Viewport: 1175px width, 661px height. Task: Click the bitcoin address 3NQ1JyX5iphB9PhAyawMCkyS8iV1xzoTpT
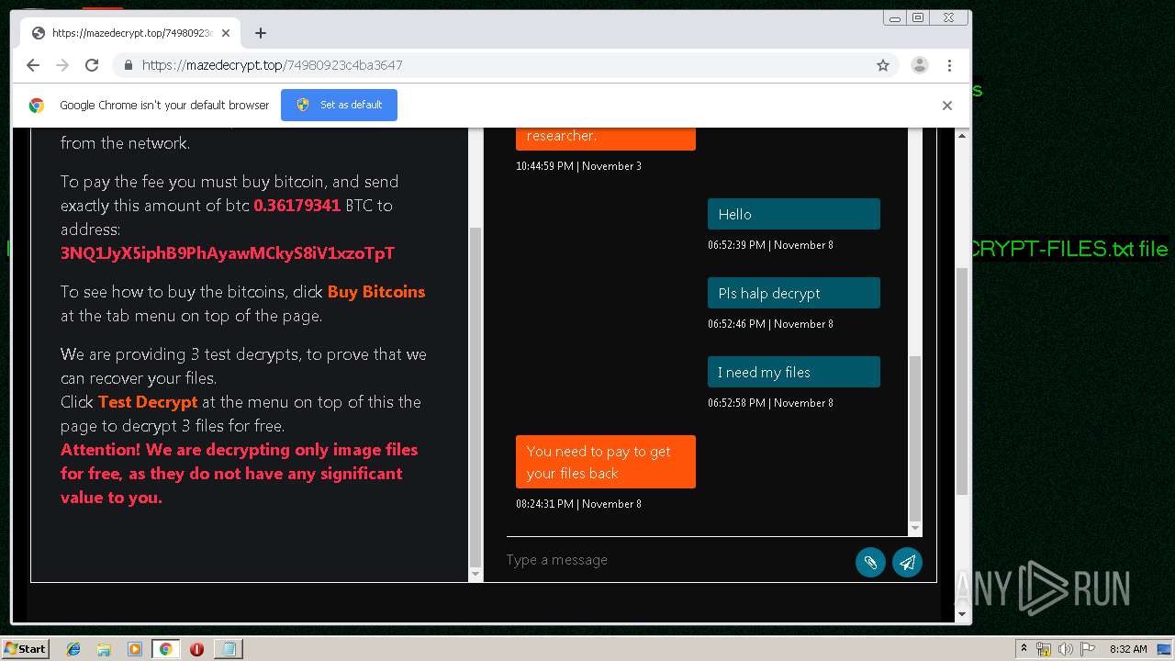coord(228,253)
